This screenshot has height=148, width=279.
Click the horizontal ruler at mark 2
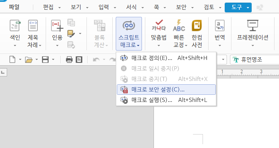click(242, 72)
